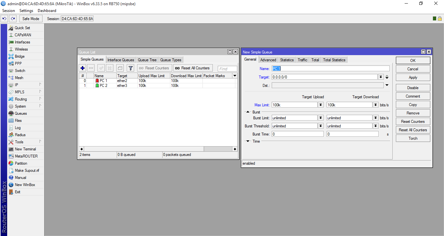Open the Target field dropdown arrow
Viewport: 444px width, 236px height.
point(381,77)
